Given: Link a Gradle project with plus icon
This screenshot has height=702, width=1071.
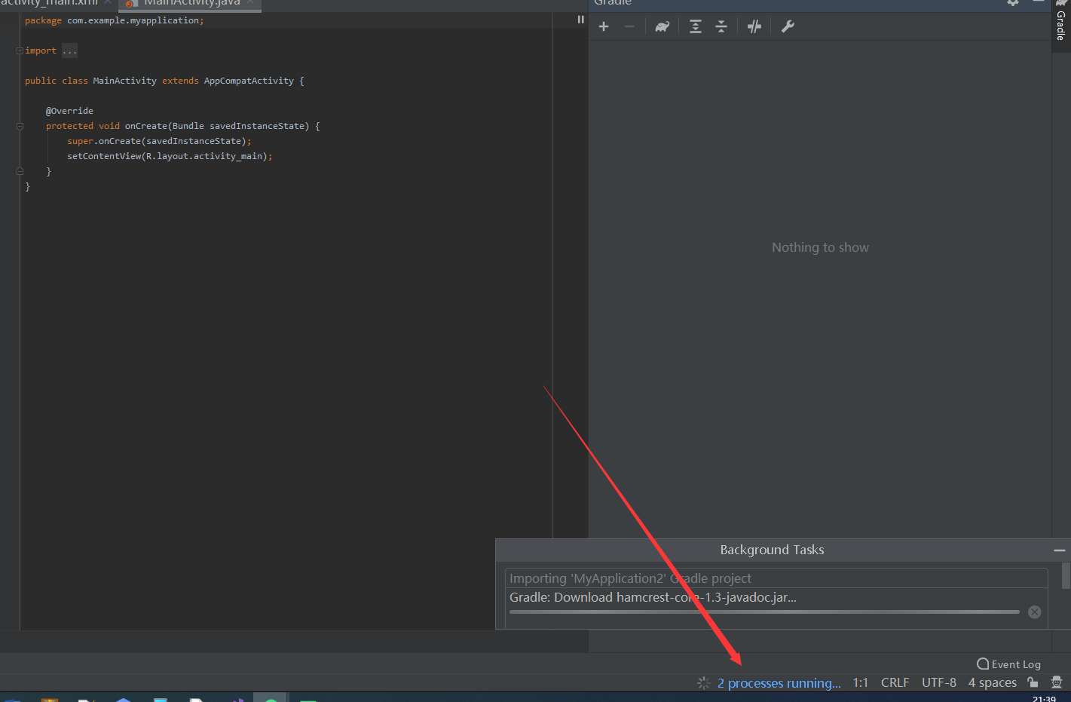Looking at the screenshot, I should coord(604,26).
